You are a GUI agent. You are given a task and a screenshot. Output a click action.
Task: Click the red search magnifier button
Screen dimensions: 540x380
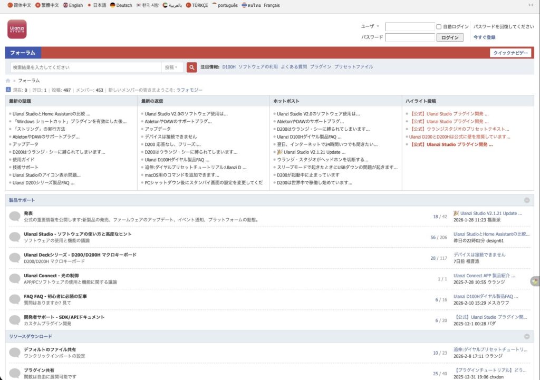(x=192, y=67)
